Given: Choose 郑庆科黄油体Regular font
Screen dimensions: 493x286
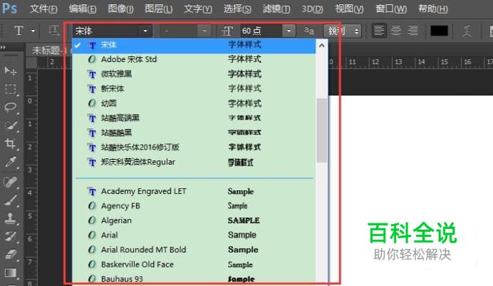Looking at the screenshot, I should 194,162.
